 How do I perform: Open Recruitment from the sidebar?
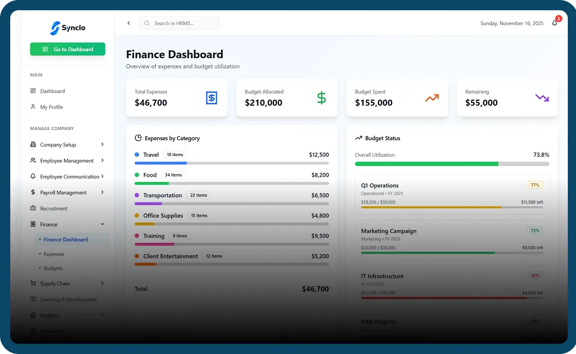(54, 209)
